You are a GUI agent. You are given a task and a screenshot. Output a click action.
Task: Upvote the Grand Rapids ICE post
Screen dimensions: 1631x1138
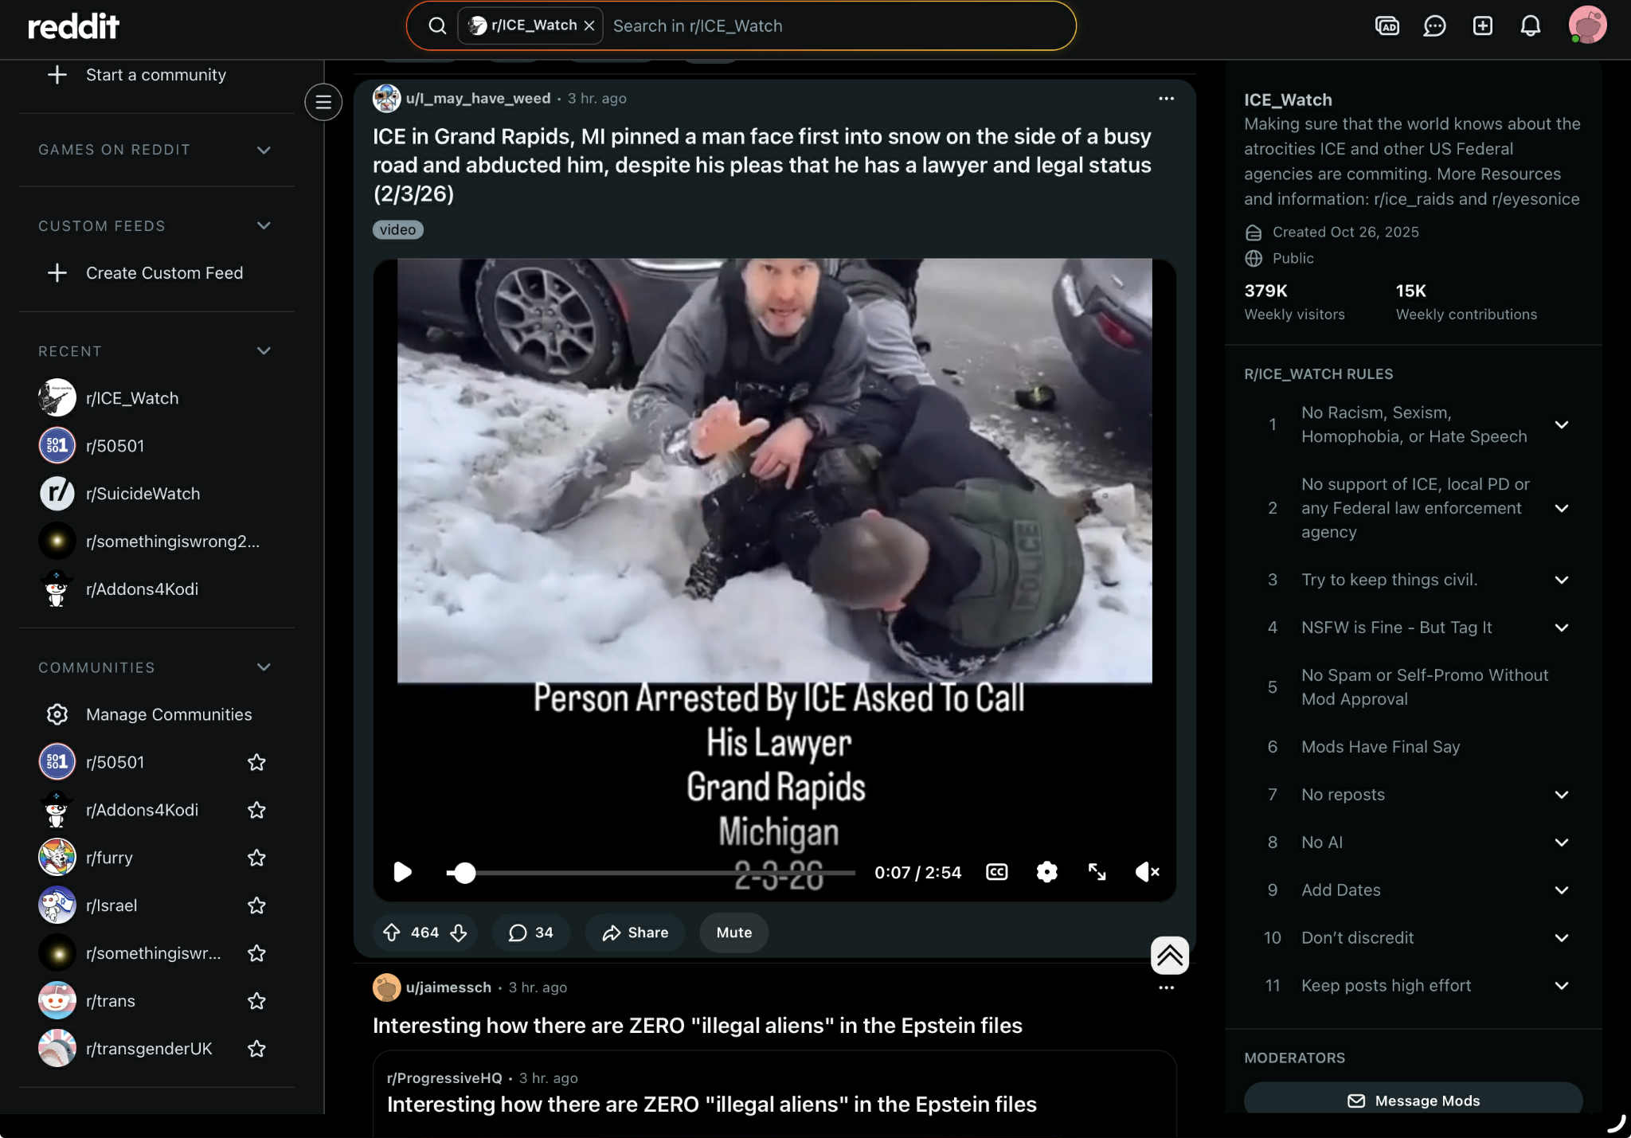(x=392, y=933)
